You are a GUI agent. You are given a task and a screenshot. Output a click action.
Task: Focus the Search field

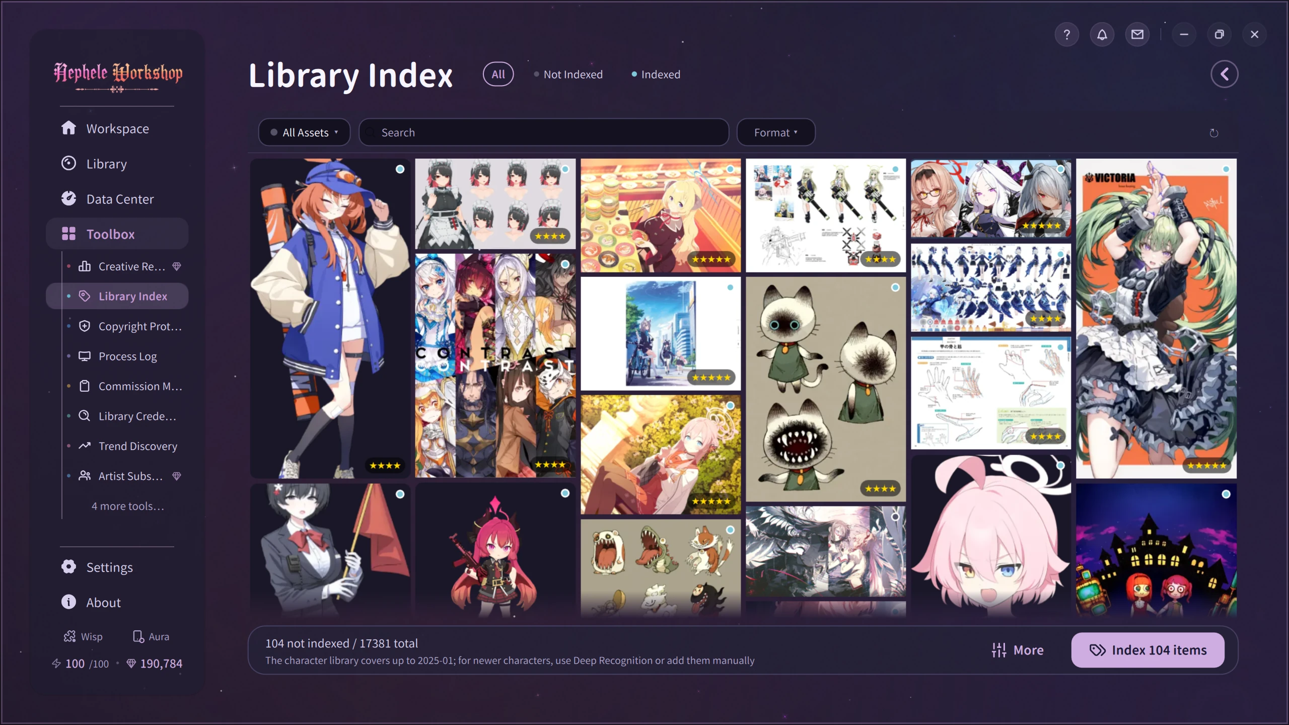(544, 132)
